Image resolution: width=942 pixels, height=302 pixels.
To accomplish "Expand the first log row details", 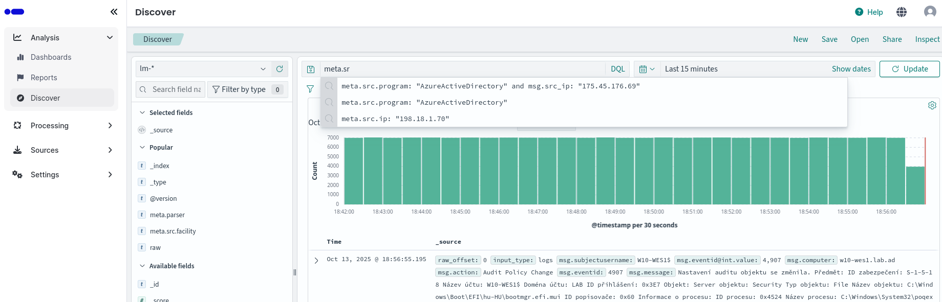I will tap(316, 261).
